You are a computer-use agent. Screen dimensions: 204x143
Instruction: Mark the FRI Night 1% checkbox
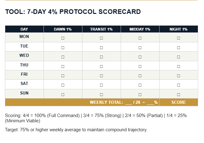pyautogui.click(x=178, y=76)
